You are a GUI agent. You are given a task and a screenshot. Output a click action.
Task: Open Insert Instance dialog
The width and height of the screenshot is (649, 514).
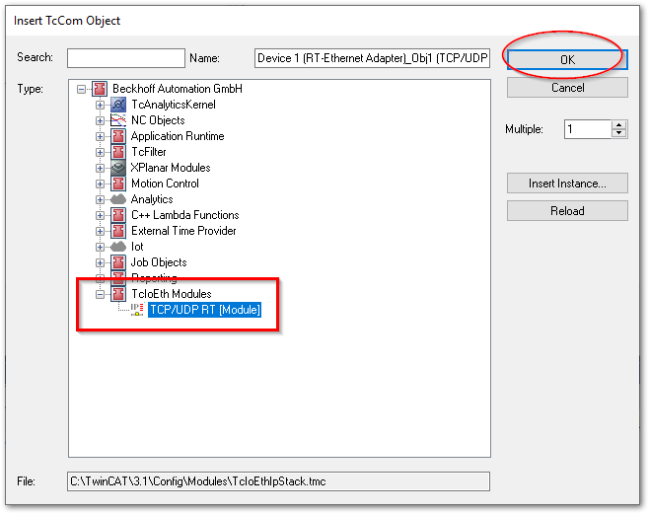coord(567,184)
